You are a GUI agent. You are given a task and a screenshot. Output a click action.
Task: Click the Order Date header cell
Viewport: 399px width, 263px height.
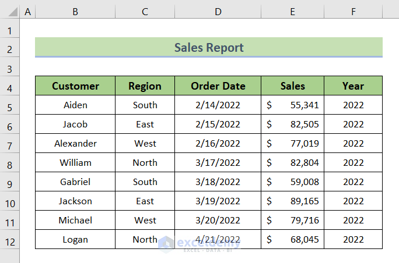(218, 86)
